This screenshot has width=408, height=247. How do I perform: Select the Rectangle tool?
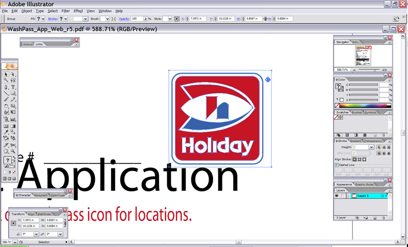(13, 93)
